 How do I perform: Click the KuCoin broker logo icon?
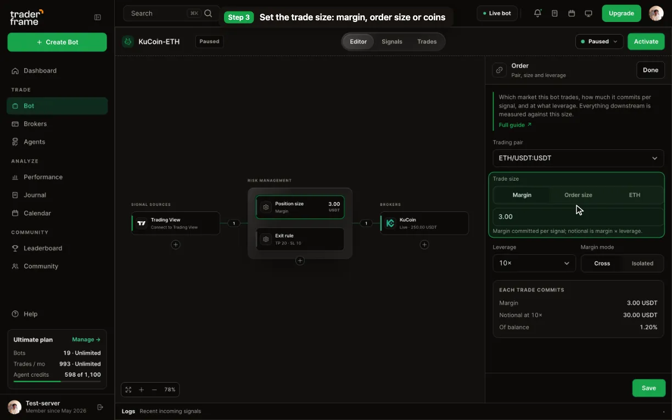point(390,223)
